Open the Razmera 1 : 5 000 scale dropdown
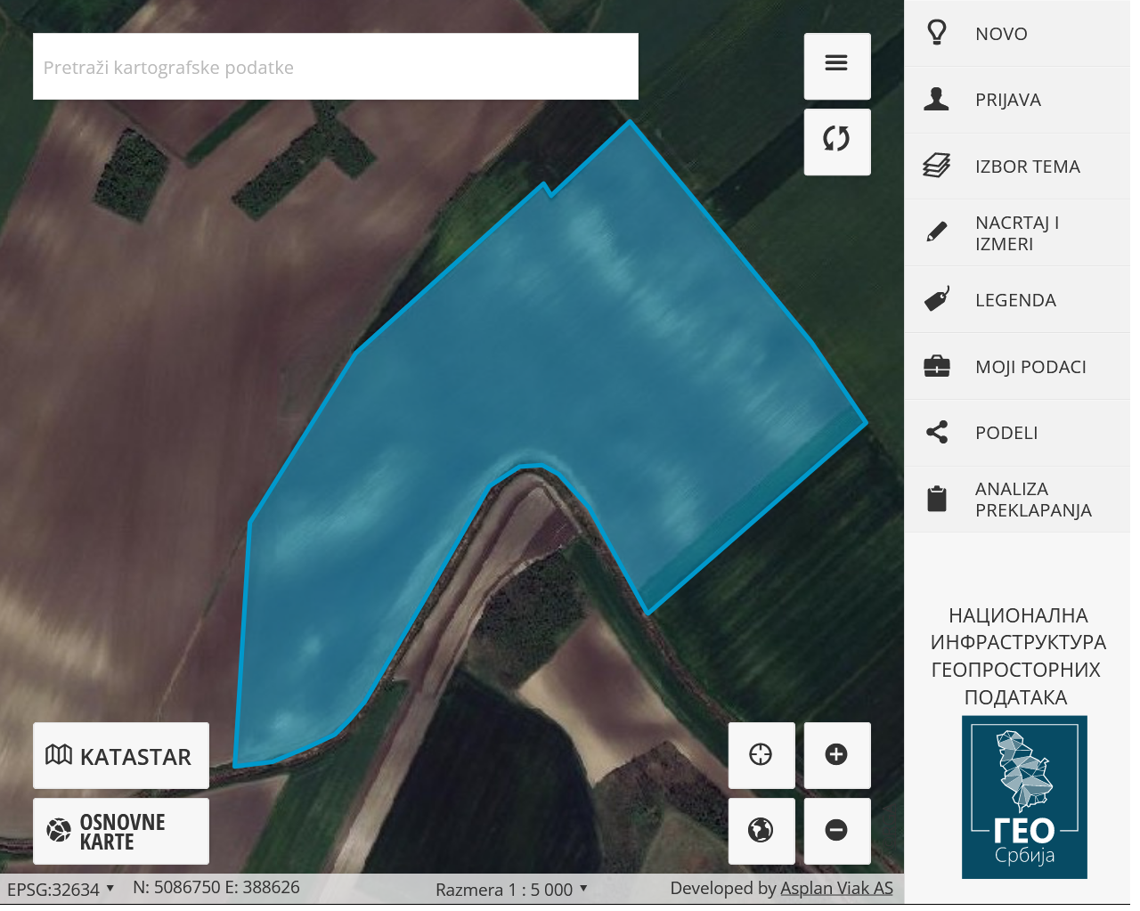The height and width of the screenshot is (911, 1140). pos(512,890)
